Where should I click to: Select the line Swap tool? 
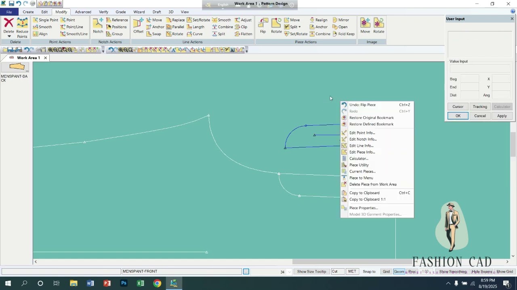[x=154, y=34]
